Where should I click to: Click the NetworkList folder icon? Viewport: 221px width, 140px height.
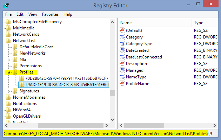pos(8,41)
